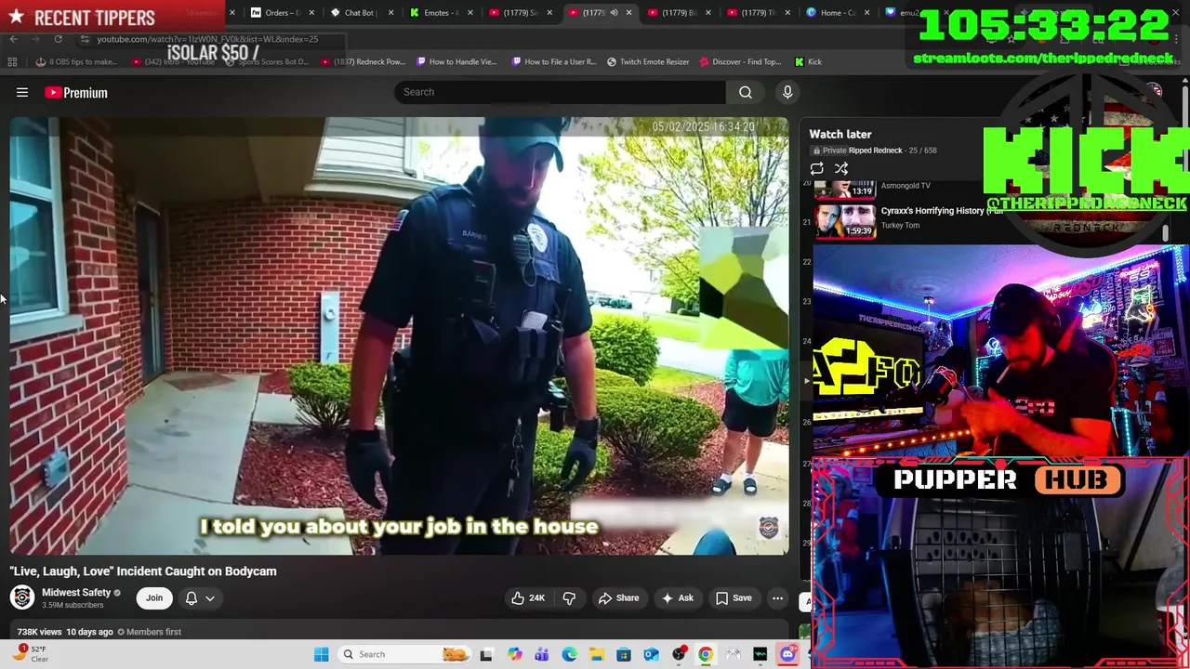Open '8 OBS tips to make' bookmark
Viewport: 1190px width, 669px height.
point(76,62)
